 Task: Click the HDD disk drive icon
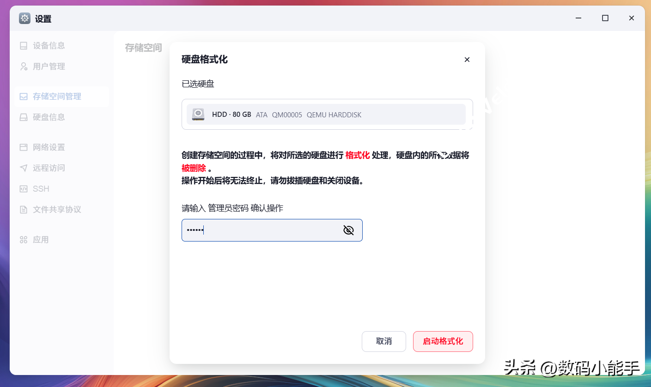[x=198, y=115]
